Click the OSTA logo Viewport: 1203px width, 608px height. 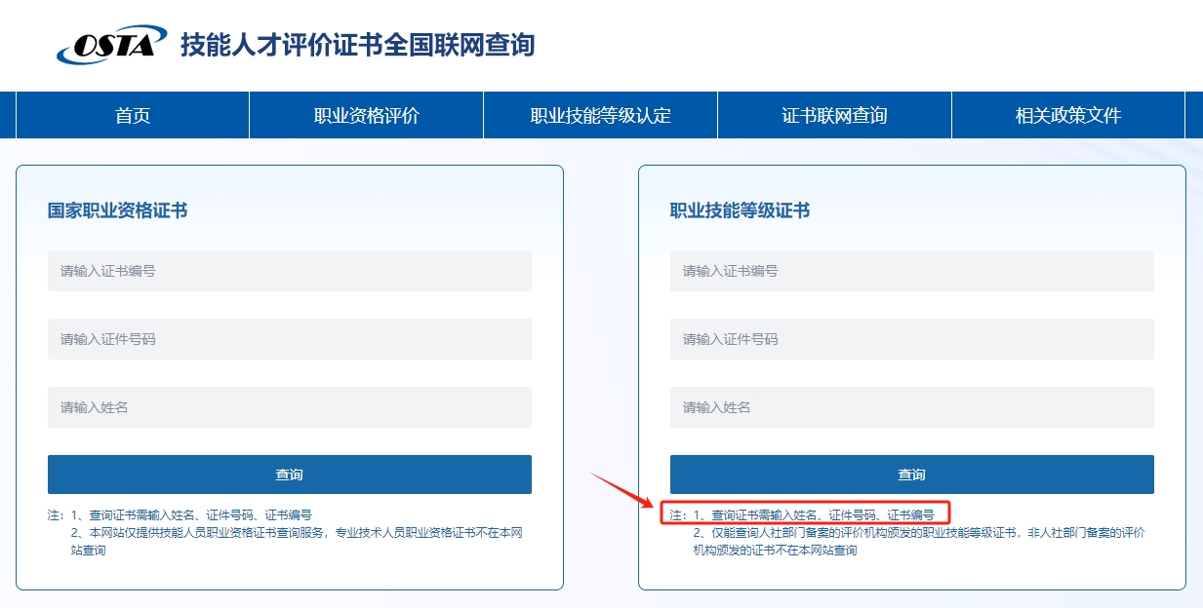[105, 45]
